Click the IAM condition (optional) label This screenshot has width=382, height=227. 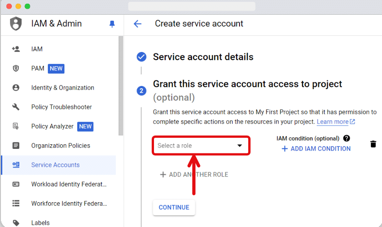308,138
